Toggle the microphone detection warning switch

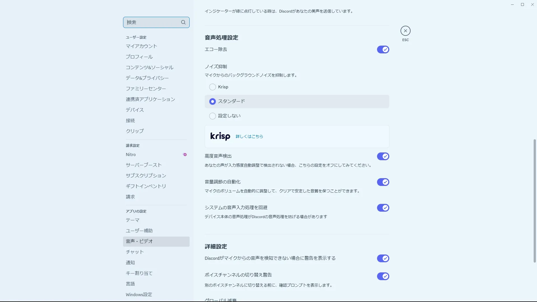point(383,258)
